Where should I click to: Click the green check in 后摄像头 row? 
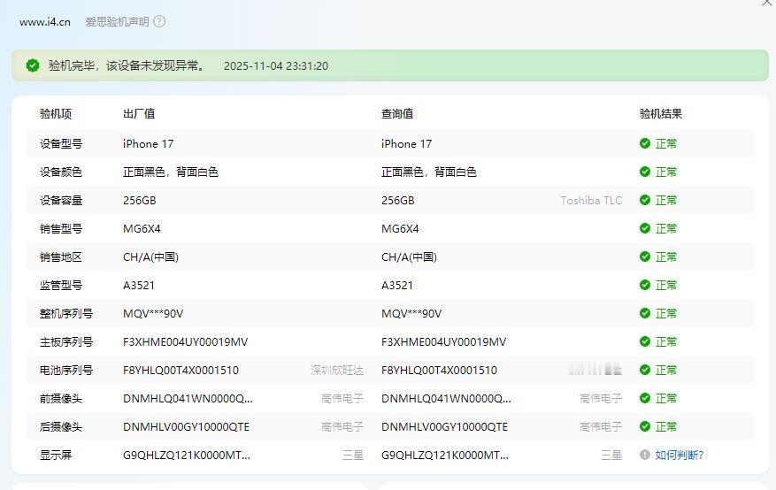pyautogui.click(x=644, y=426)
